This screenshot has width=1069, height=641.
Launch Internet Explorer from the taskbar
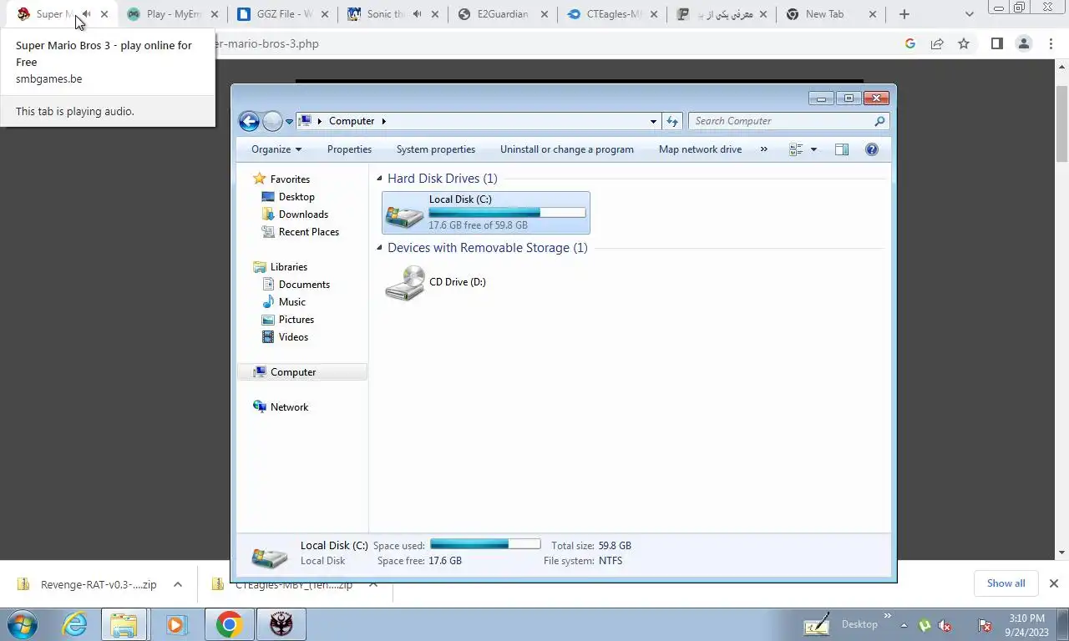[75, 624]
